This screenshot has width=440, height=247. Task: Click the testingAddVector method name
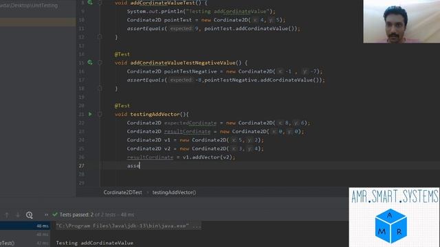155,115
